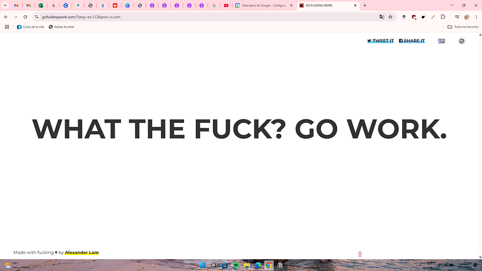Viewport: 482px width, 271px height.
Task: Switch to the Calendario de Google tab
Action: click(263, 5)
